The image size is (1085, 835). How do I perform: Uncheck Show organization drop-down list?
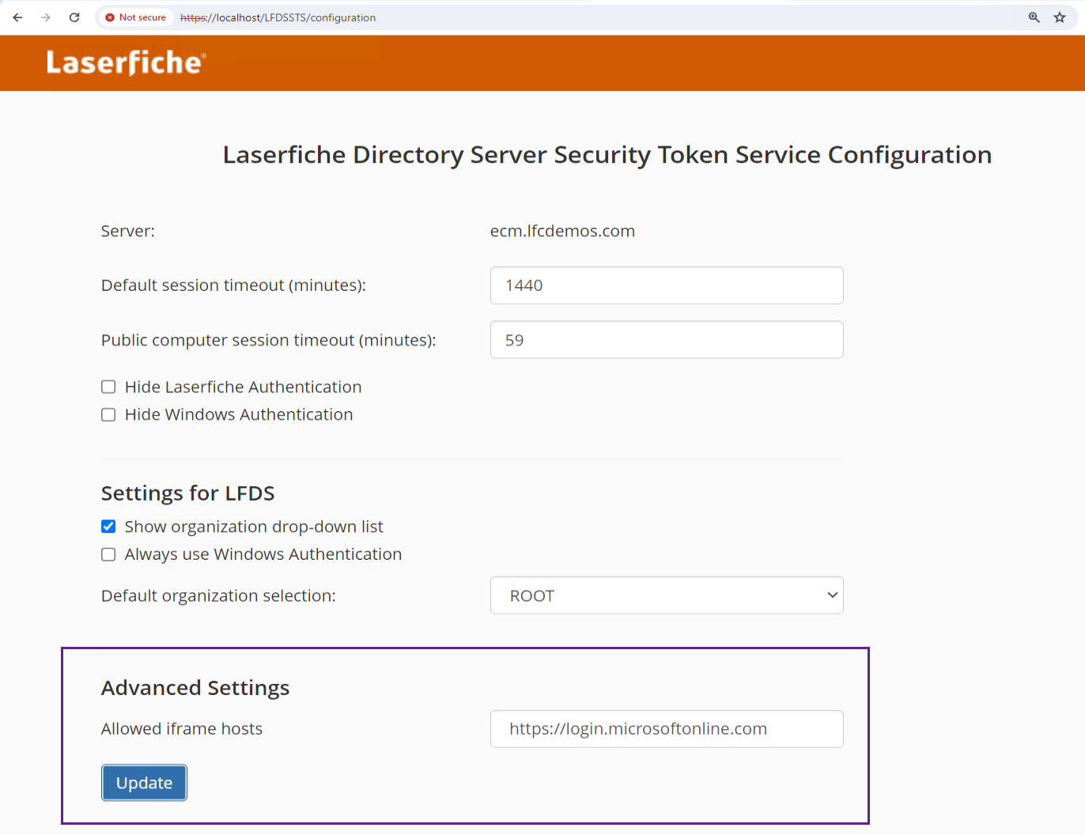108,527
